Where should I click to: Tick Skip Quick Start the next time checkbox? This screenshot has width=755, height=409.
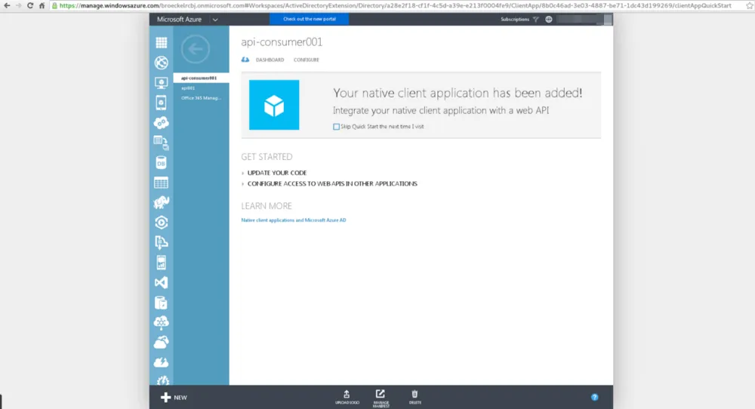coord(336,127)
